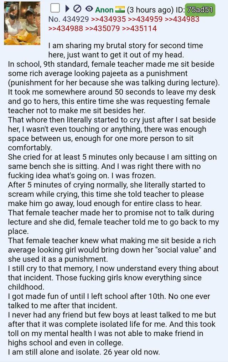Click post number 434929
Image resolution: width=228 pixels, height=362 pixels.
pos(76,19)
